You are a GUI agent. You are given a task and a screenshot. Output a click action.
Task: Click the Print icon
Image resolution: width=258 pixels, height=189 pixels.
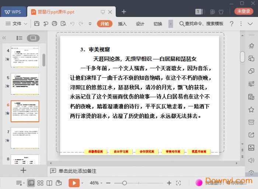coord(55,24)
